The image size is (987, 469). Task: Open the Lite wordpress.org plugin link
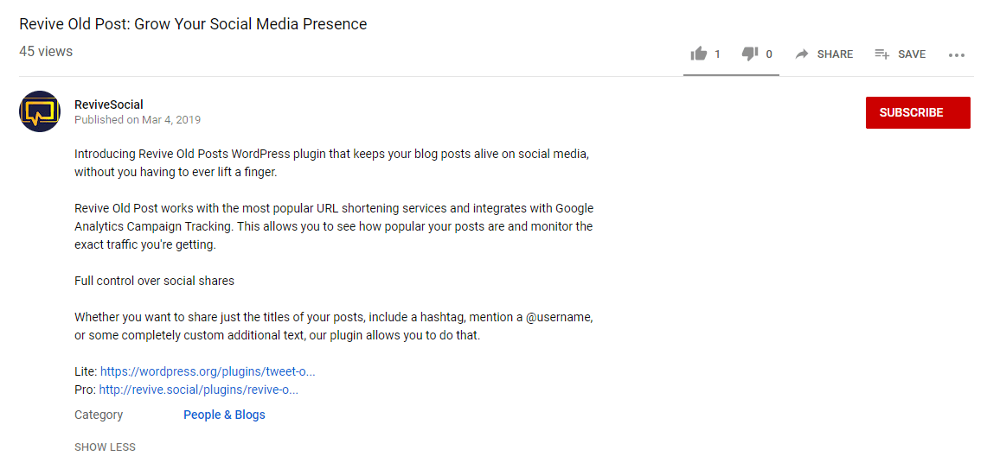click(x=208, y=371)
